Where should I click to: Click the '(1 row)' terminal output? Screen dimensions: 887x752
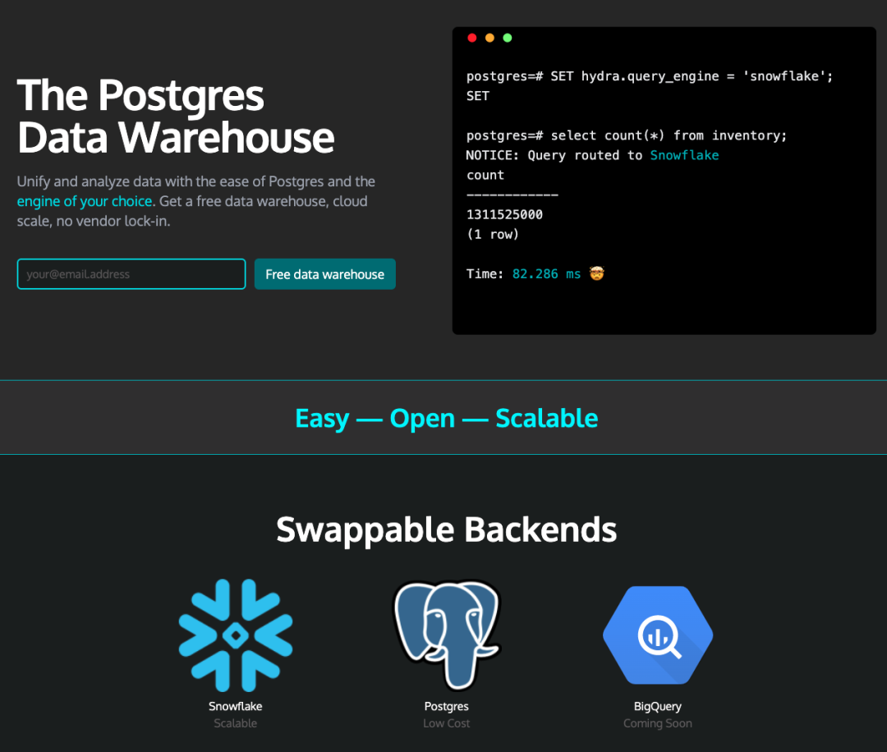[x=492, y=234]
